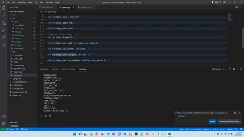Image resolution: width=244 pixels, height=137 pixels.
Task: Unfold settings_save function at line 77
Action: [x=46, y=17]
